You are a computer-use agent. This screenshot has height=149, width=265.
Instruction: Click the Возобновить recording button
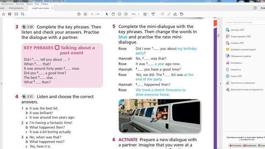[250, 145]
